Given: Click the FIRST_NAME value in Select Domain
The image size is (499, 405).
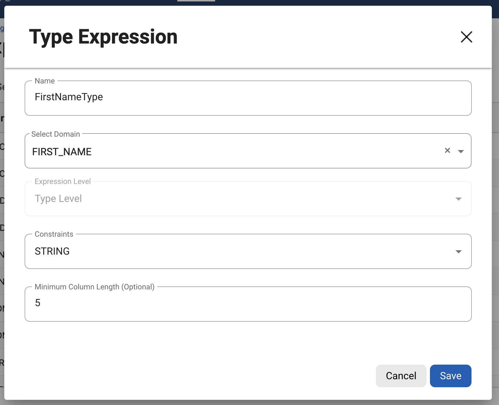Looking at the screenshot, I should click(62, 152).
